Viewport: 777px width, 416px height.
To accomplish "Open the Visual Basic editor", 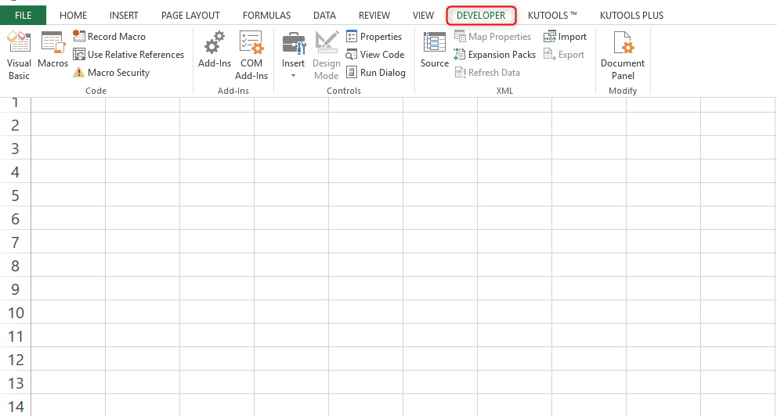I will 19,56.
